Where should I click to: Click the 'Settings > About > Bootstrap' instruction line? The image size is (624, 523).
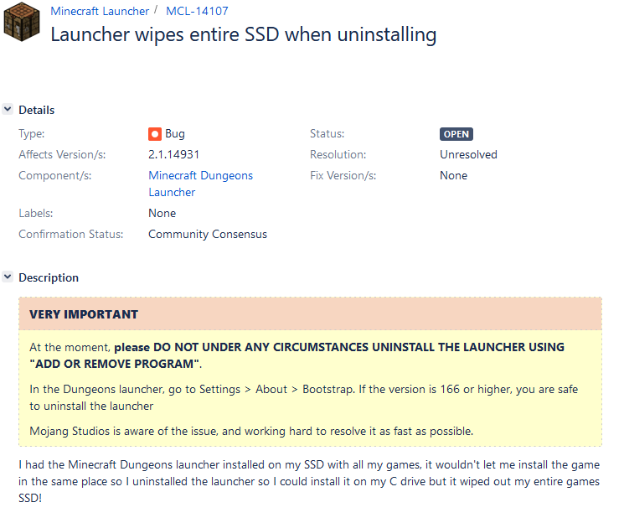[x=304, y=397]
